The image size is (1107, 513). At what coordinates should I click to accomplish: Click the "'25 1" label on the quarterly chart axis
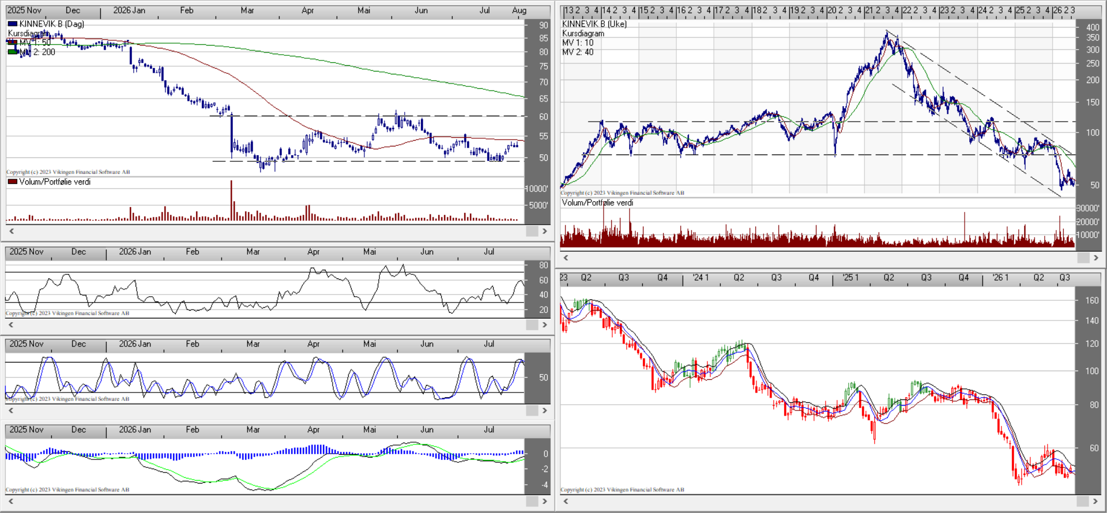click(850, 277)
